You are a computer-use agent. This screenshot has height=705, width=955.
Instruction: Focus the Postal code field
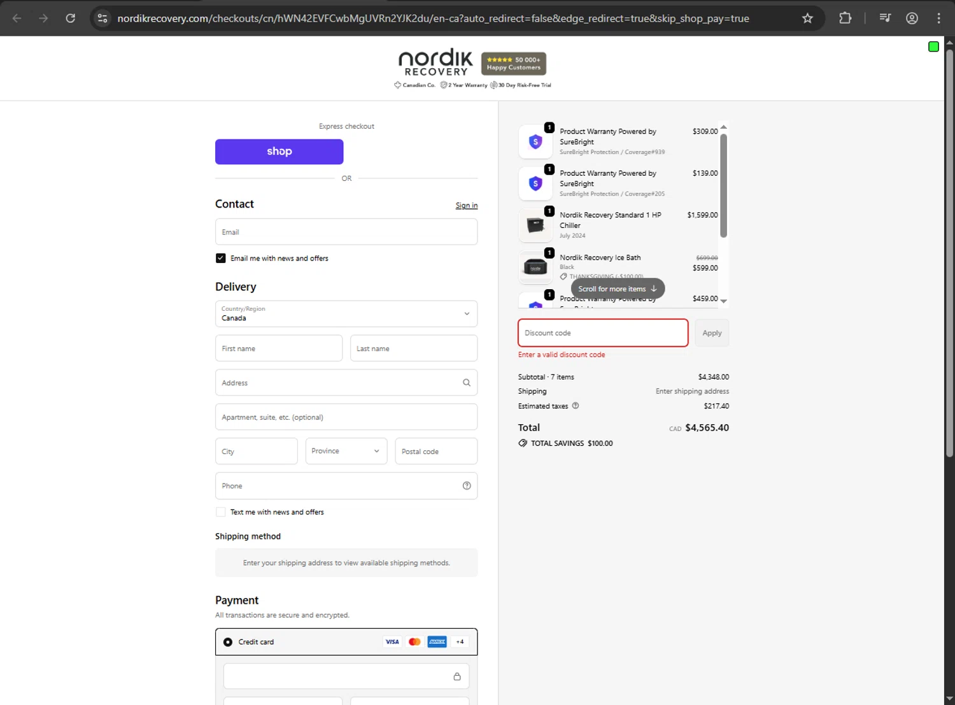[436, 451]
